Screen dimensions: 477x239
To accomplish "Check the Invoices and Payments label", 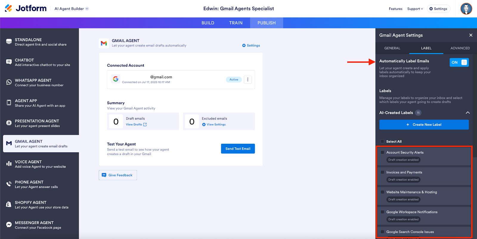I will pos(382,172).
